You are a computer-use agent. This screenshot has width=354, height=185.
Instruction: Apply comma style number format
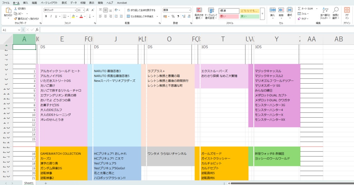[x=178, y=17]
